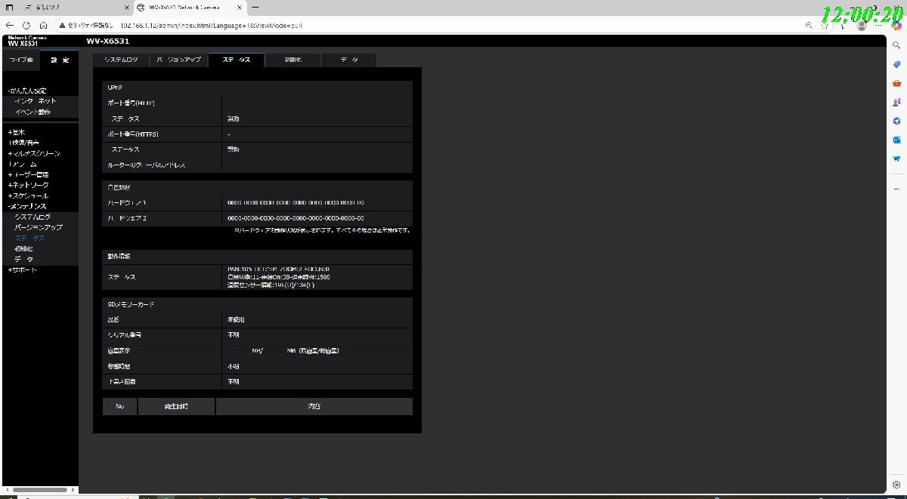Open データ in the left sidebar

pyautogui.click(x=23, y=259)
